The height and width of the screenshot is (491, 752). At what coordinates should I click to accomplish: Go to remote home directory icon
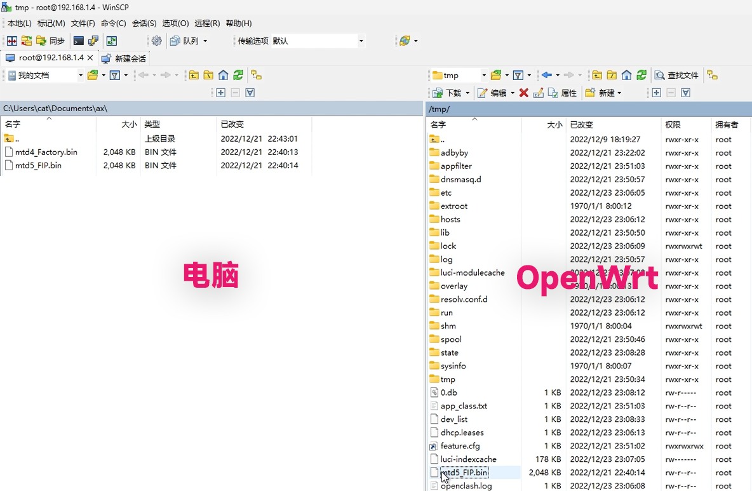tap(626, 75)
